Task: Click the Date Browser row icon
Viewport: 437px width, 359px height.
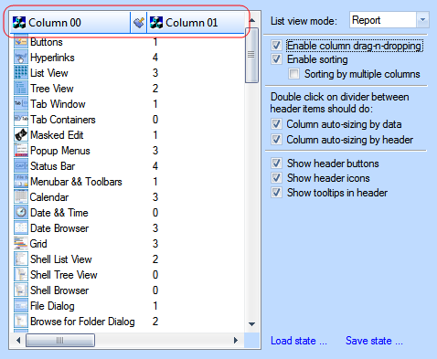Action: tap(21, 228)
